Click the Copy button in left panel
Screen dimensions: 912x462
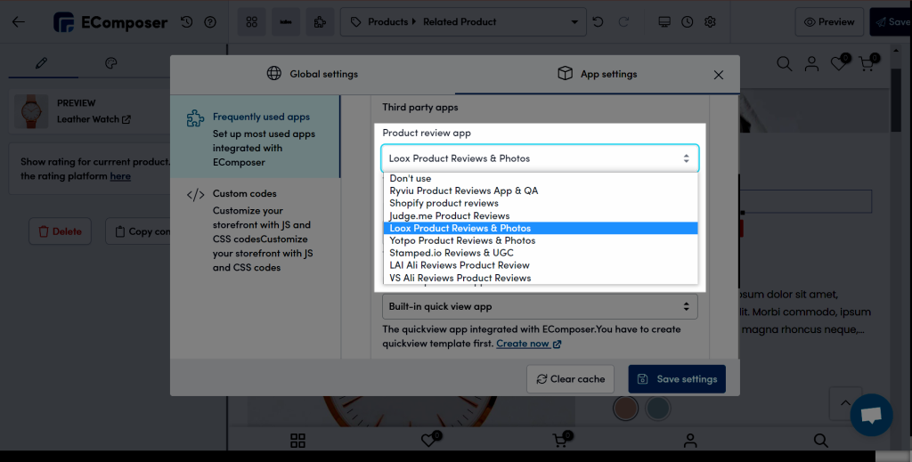pyautogui.click(x=138, y=231)
